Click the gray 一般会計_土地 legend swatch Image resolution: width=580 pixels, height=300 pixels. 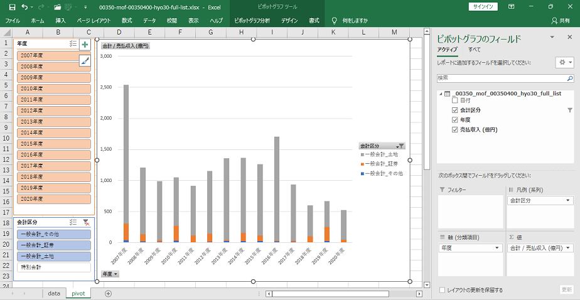click(x=362, y=154)
